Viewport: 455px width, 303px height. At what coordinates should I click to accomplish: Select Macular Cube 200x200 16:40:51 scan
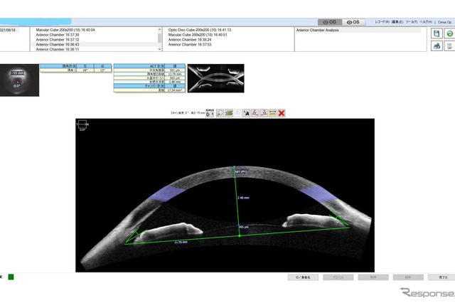(x=198, y=35)
